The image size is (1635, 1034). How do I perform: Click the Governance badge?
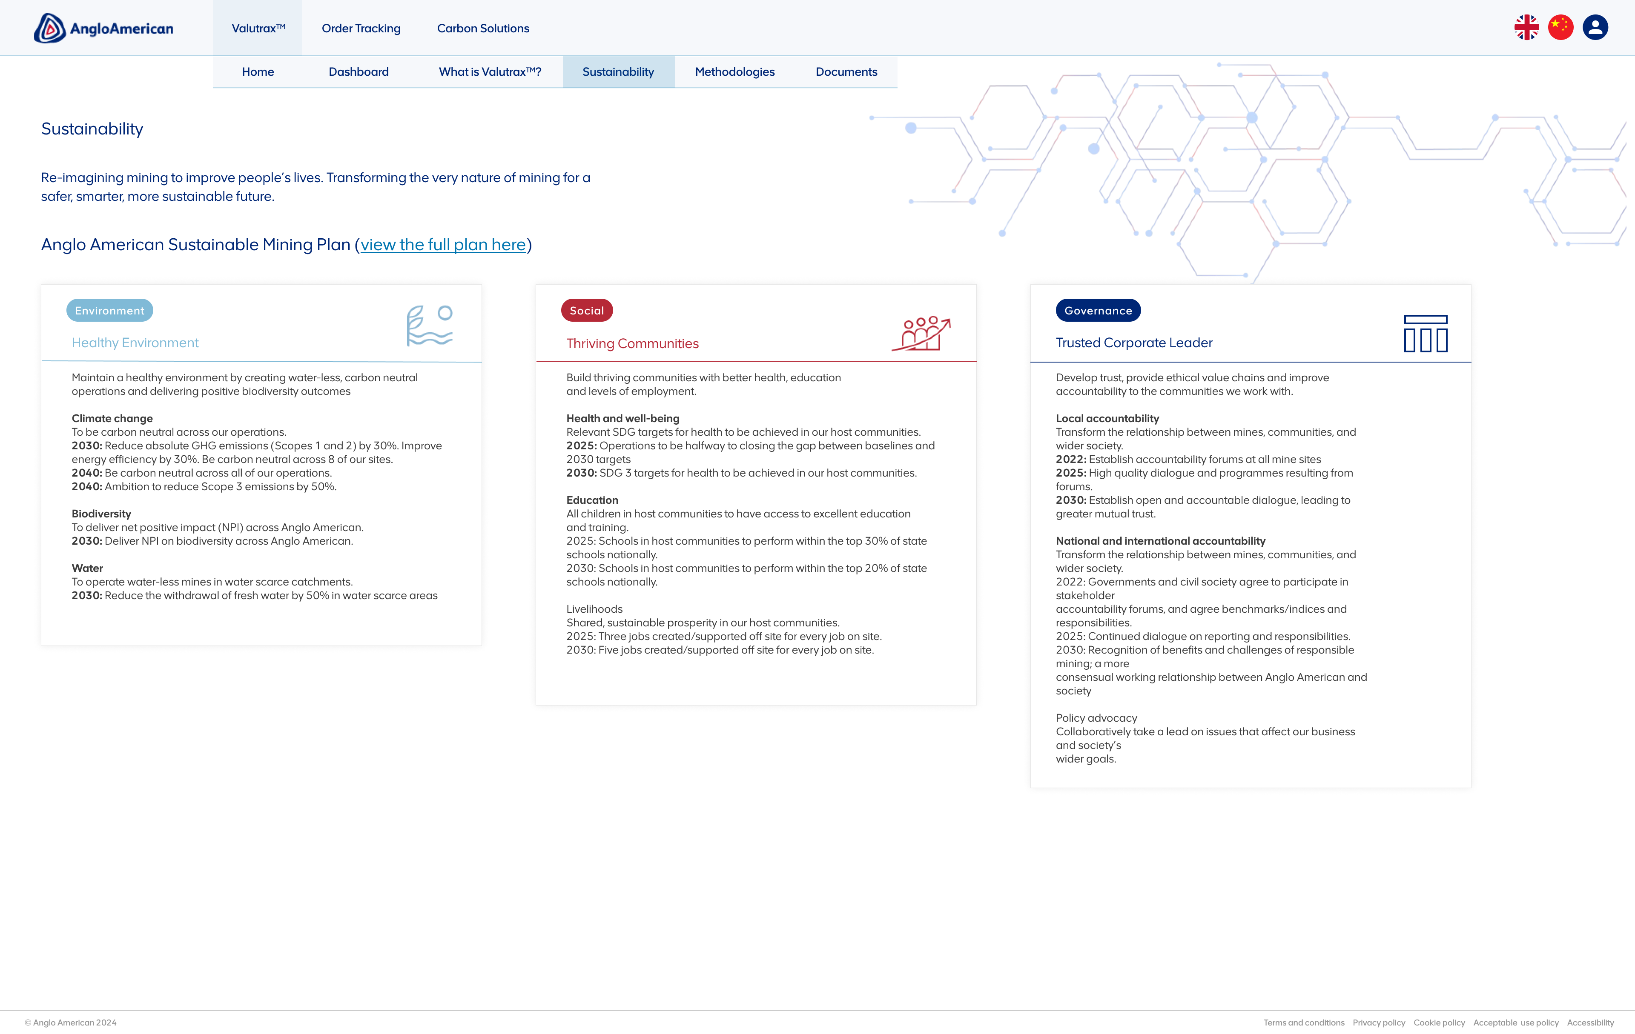point(1098,310)
